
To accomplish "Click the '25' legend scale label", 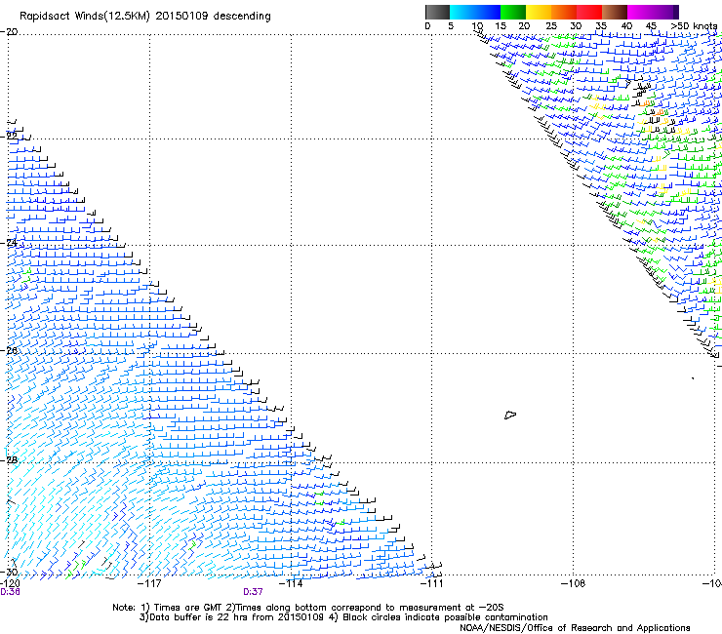I will pos(551,26).
